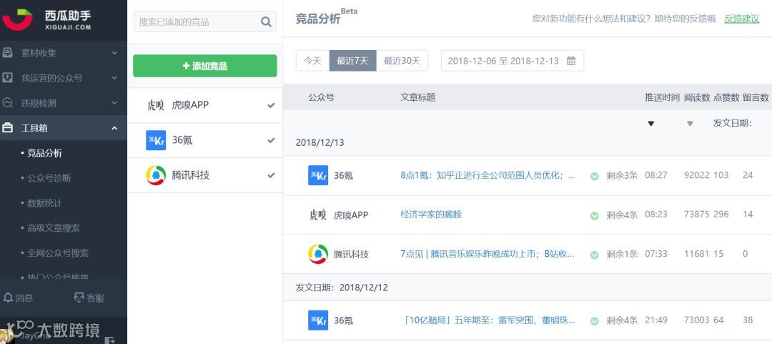Toggle the checkmark for 腾讯科技
This screenshot has height=344, width=772.
tap(271, 175)
